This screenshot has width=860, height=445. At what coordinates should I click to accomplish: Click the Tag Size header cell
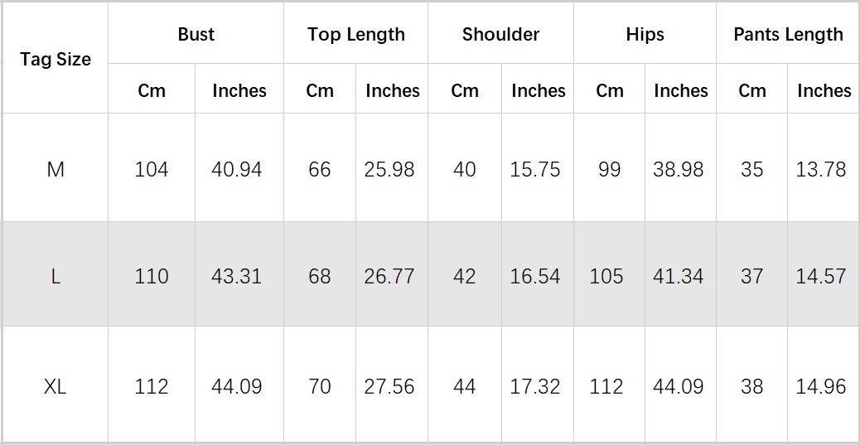pos(56,60)
